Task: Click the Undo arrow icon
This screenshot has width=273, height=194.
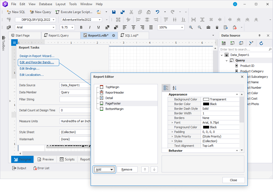Action: [158, 12]
